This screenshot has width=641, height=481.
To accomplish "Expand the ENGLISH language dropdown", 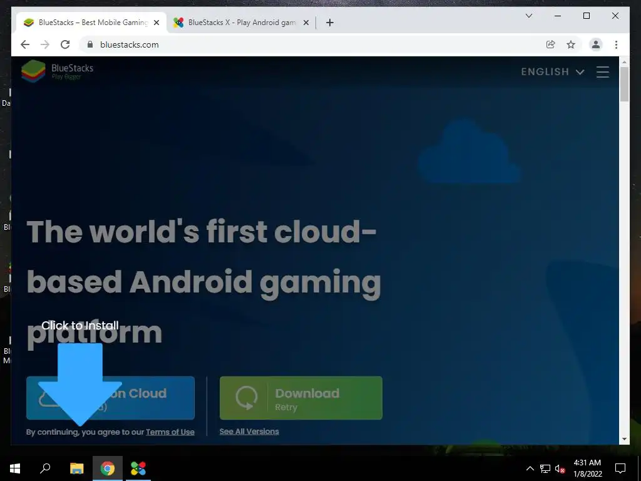I will (552, 72).
